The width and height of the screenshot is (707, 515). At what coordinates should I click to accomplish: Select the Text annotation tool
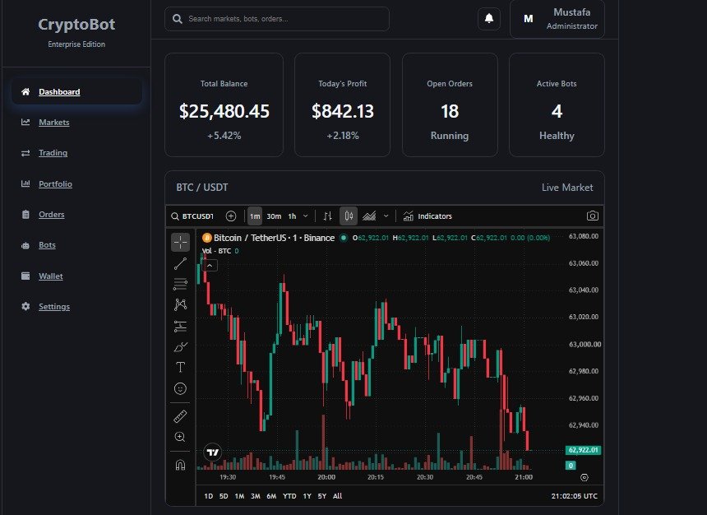[180, 368]
